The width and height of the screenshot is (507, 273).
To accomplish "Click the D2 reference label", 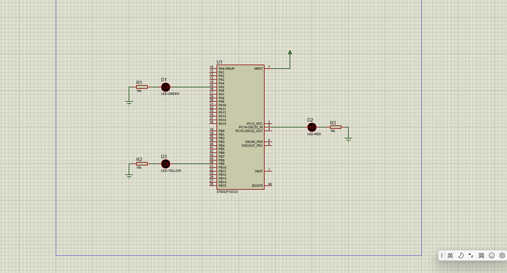I will [310, 120].
